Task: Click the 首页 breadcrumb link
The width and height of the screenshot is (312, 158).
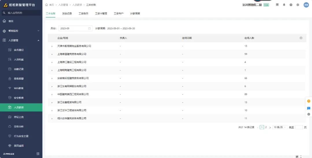Action: pos(51,5)
